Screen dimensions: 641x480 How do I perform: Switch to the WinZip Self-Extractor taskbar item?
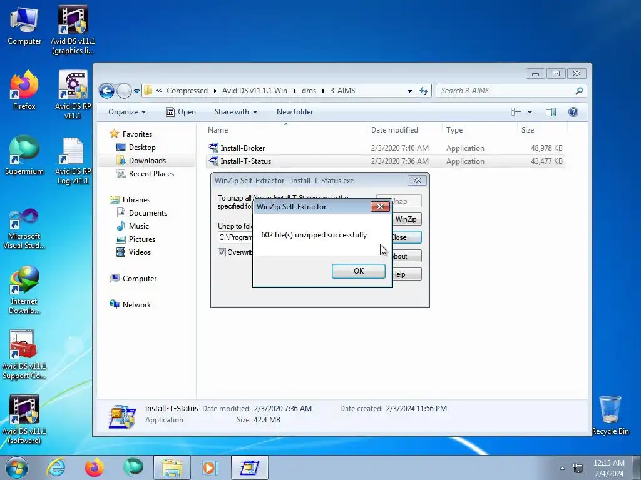(249, 467)
